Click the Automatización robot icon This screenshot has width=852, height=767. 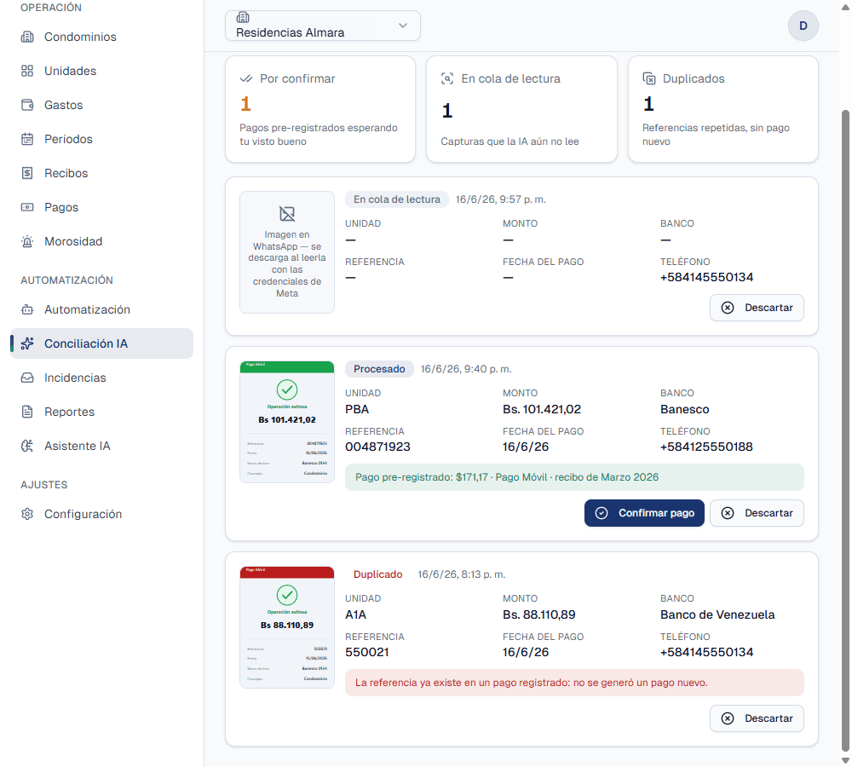[27, 310]
